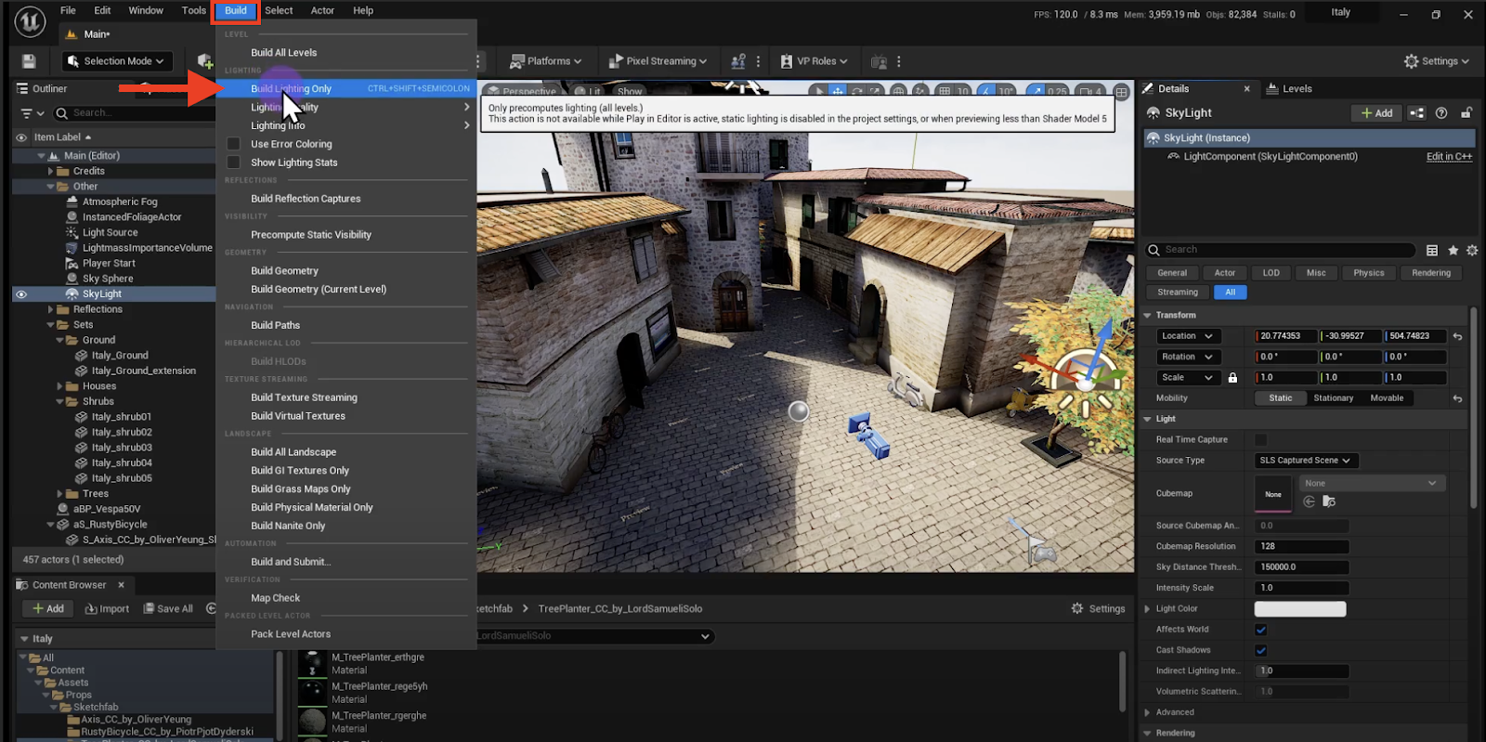The width and height of the screenshot is (1486, 742).
Task: Select Build Reflection Captures menu item
Action: point(306,199)
